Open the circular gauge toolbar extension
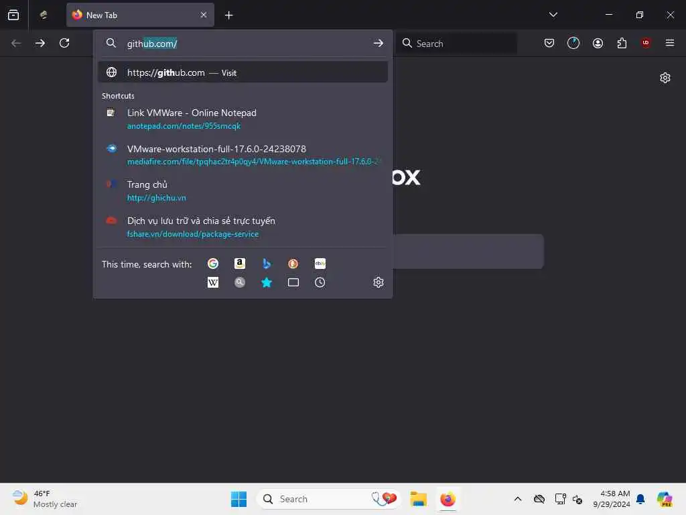686x515 pixels. [573, 43]
